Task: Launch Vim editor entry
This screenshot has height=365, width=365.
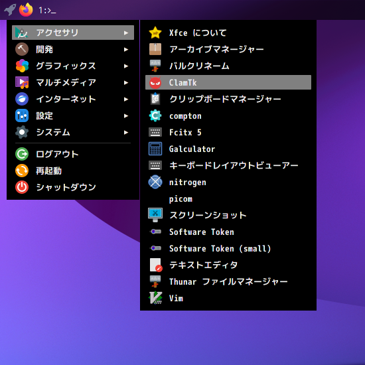Action: [x=228, y=298]
